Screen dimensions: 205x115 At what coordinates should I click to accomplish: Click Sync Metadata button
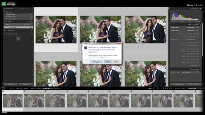pyautogui.click(x=178, y=84)
